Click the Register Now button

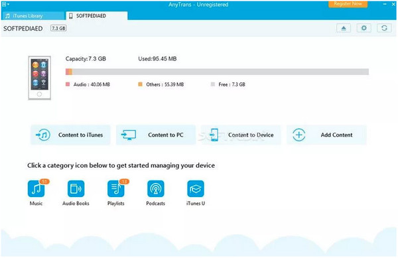pos(348,4)
